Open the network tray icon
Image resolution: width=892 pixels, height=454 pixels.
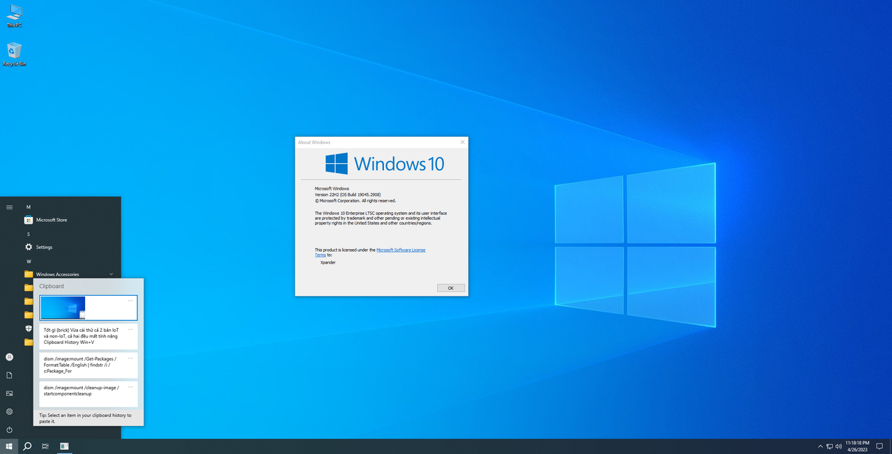coord(829,446)
